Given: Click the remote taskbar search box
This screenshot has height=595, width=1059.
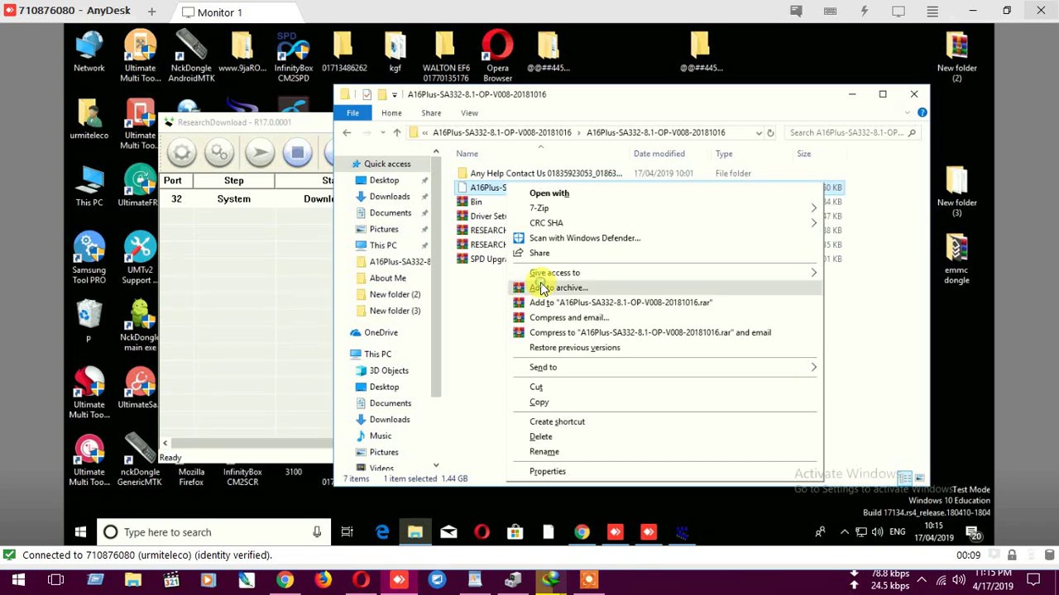Looking at the screenshot, I should [213, 532].
